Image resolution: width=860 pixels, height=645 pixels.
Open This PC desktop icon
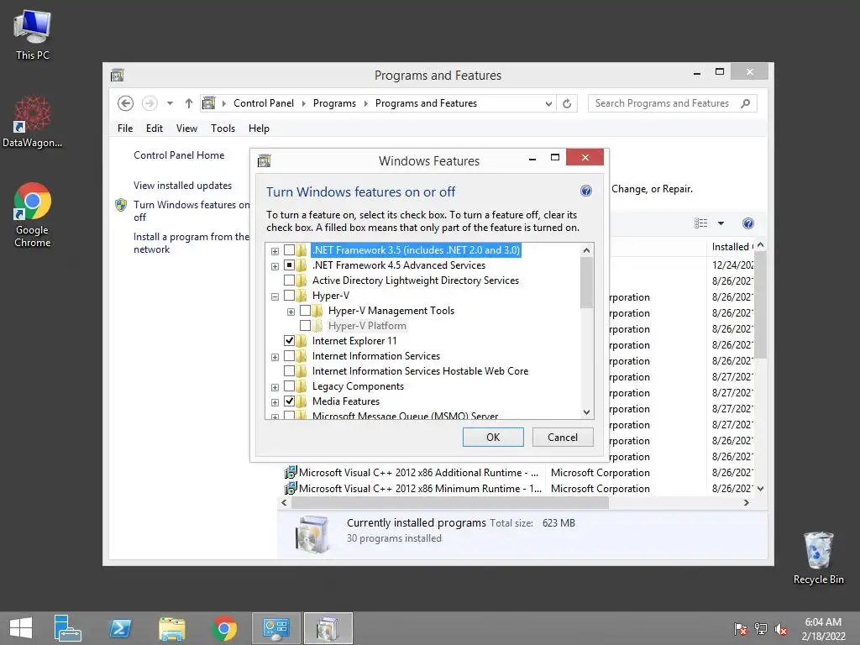[x=33, y=34]
